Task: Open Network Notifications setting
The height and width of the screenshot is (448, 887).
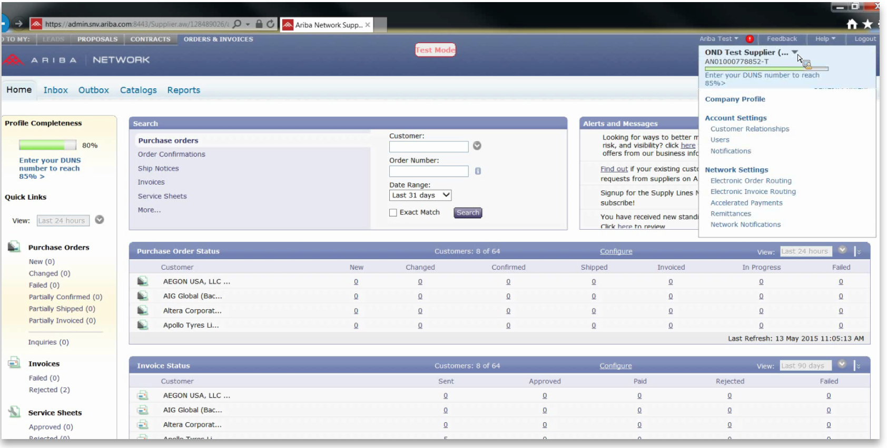Action: [745, 225]
